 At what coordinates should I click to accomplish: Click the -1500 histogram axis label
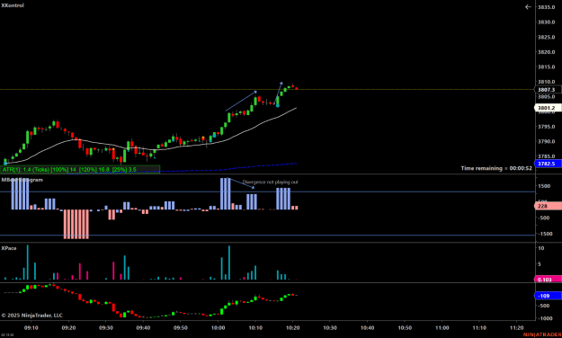pos(545,234)
